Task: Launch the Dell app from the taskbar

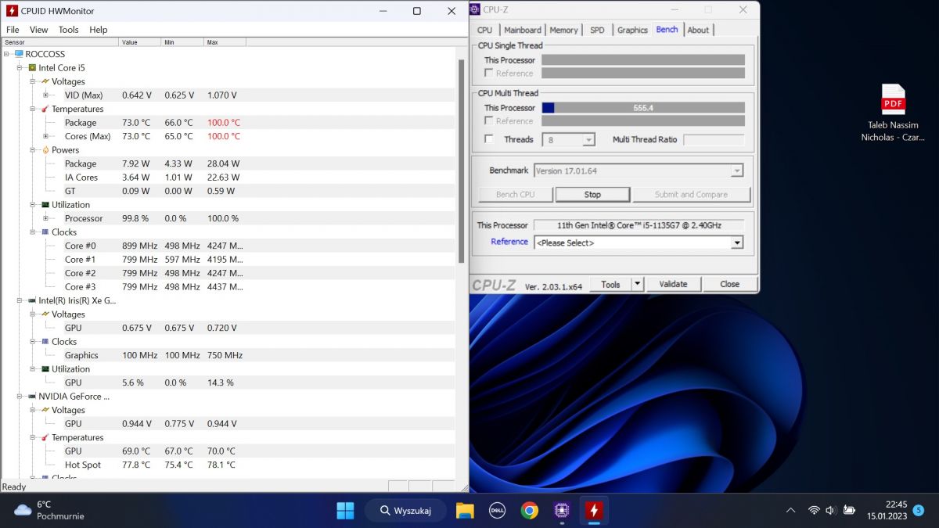Action: [497, 511]
